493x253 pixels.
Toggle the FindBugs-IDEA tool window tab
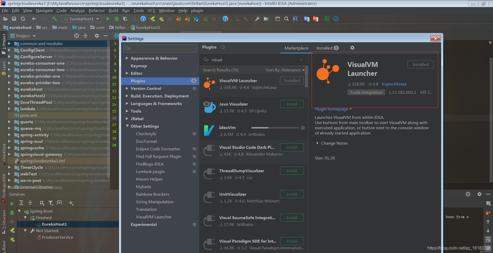click(4, 188)
